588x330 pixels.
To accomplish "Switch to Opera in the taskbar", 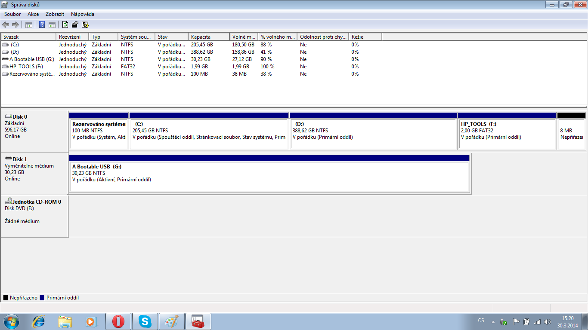I will point(118,321).
